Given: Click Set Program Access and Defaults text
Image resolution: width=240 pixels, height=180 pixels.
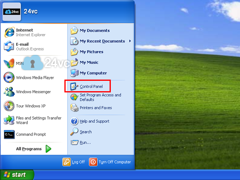Looking at the screenshot, I should point(100,97).
